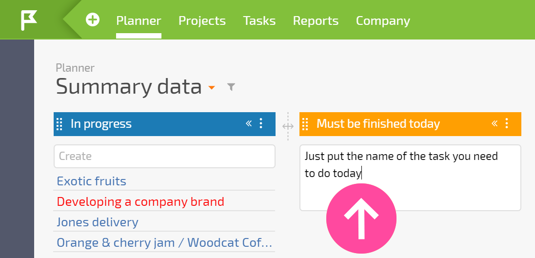Open Must be finished today three-dot menu

coord(507,123)
